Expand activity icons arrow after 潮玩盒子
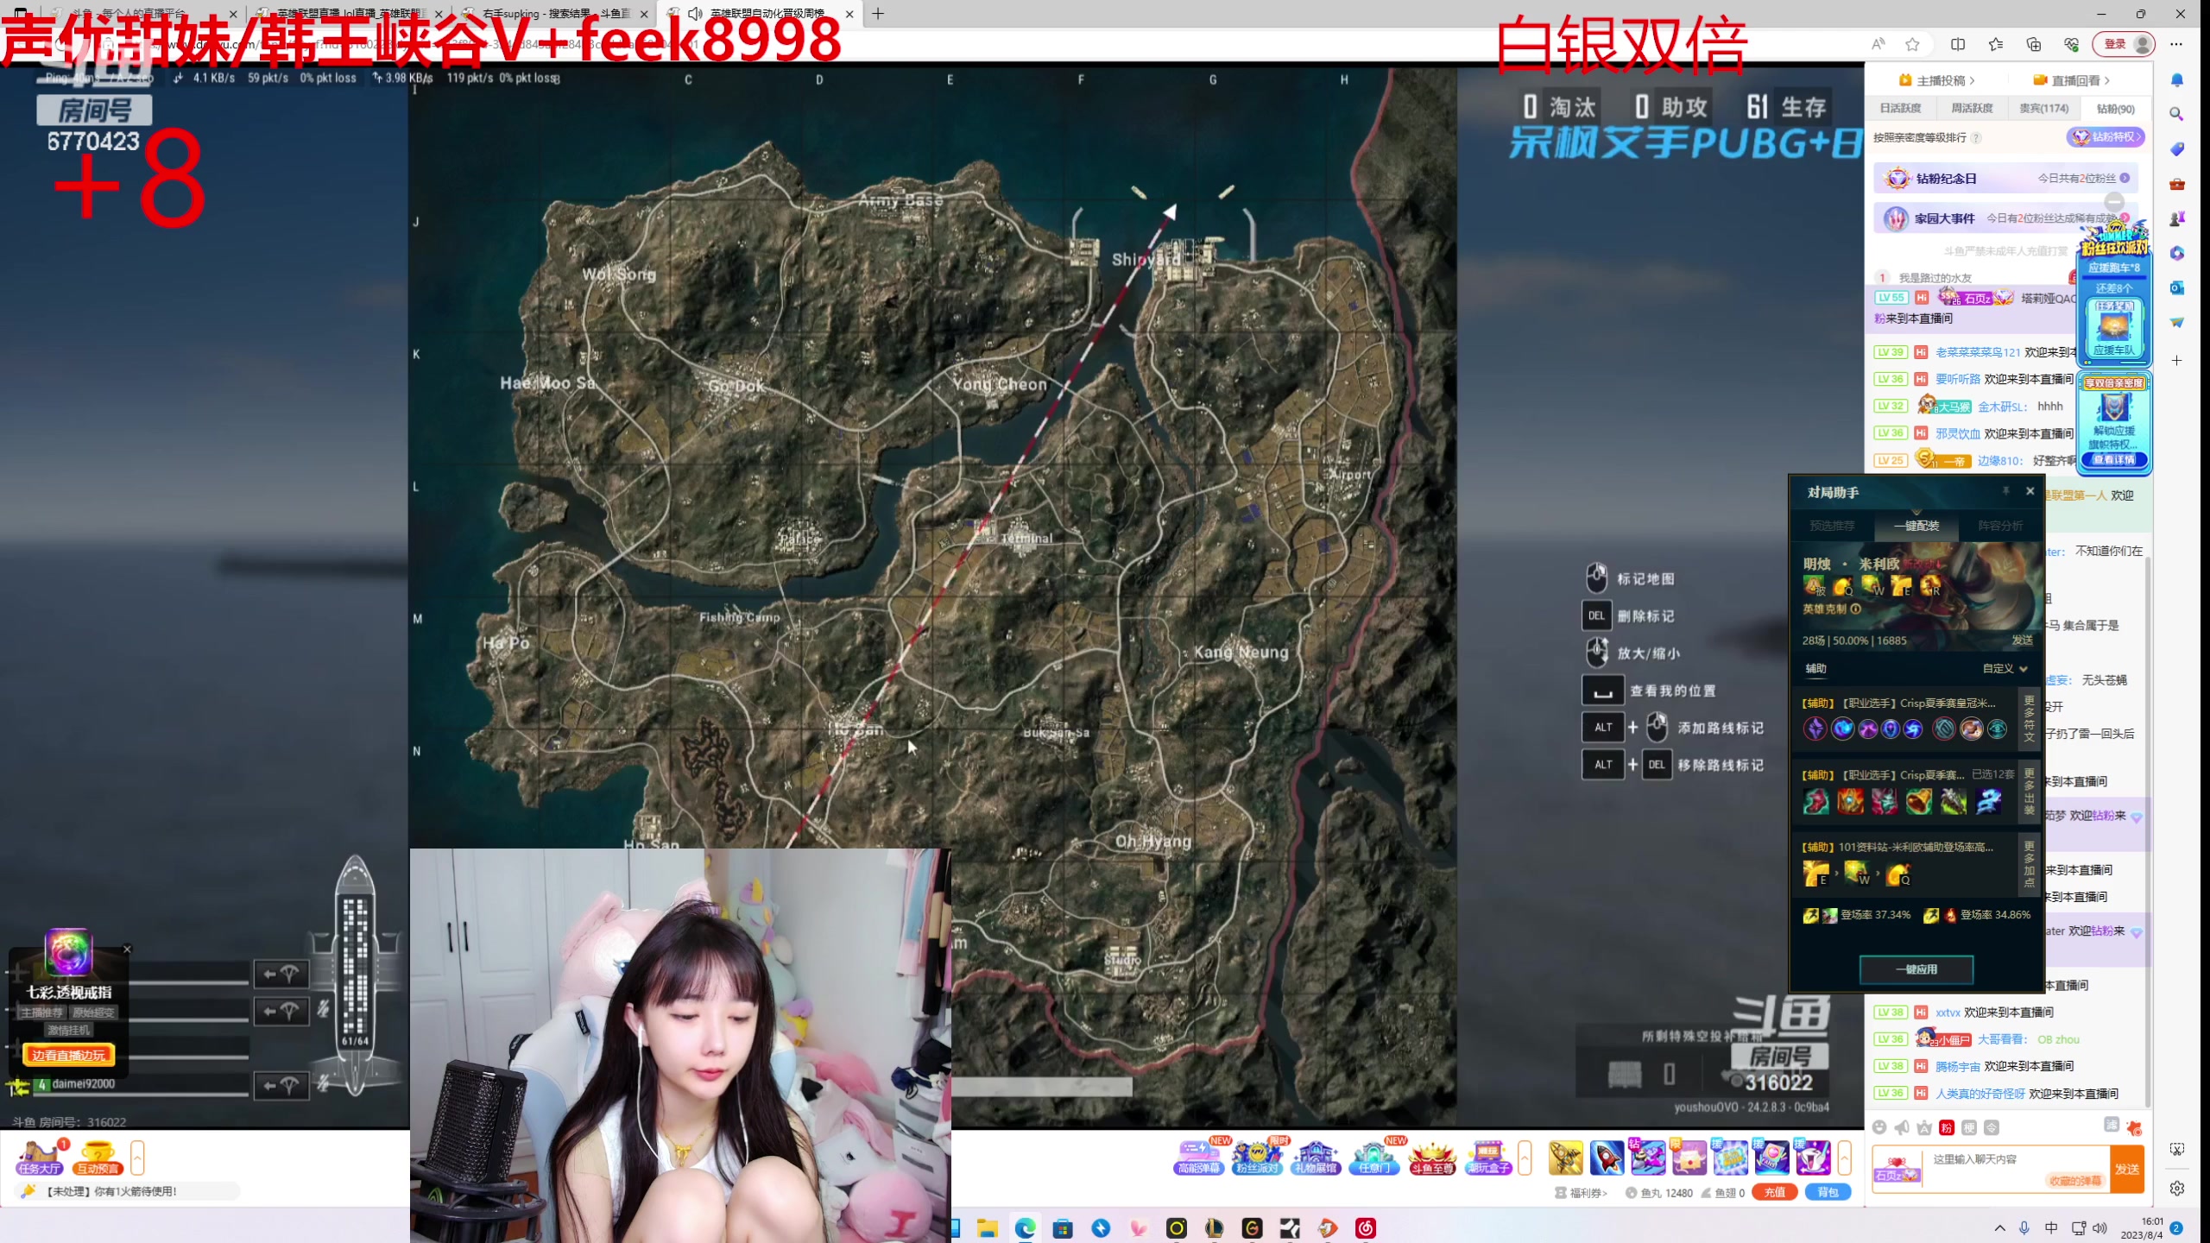This screenshot has width=2210, height=1243. coord(1525,1158)
